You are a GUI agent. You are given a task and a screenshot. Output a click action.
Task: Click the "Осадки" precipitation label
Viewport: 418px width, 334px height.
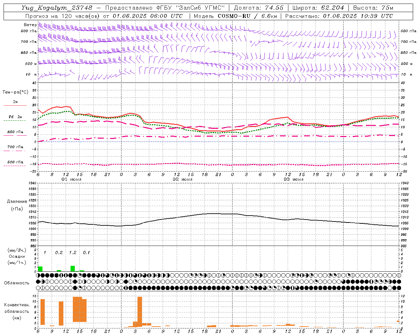pyautogui.click(x=17, y=256)
